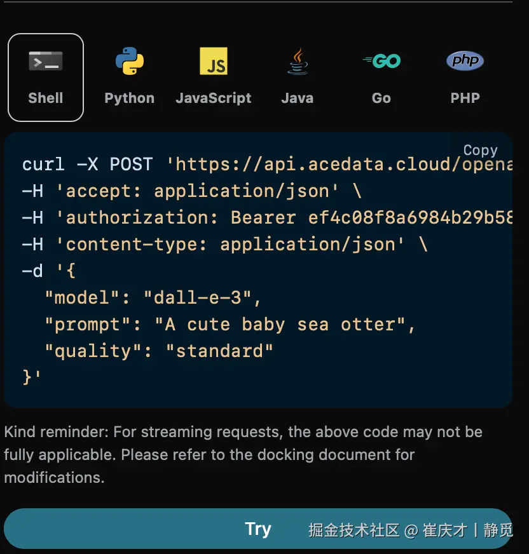Open the Go tab label
The width and height of the screenshot is (529, 554).
(x=381, y=98)
